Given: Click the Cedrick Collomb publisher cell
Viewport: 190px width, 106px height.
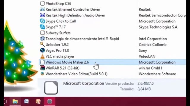Looking at the screenshot, I should (153, 44).
